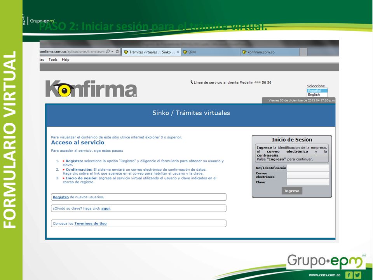Click the address bar URL konfirma.com.co

(72, 51)
